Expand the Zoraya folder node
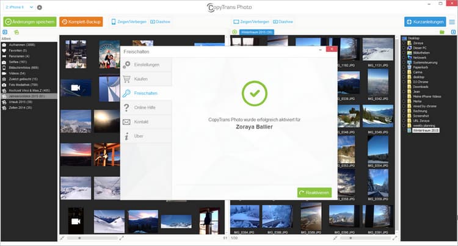This screenshot has width=458, height=246. [x=404, y=43]
